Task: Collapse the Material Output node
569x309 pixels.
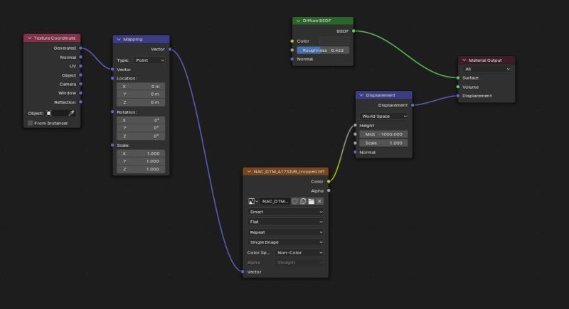Action: (x=464, y=60)
